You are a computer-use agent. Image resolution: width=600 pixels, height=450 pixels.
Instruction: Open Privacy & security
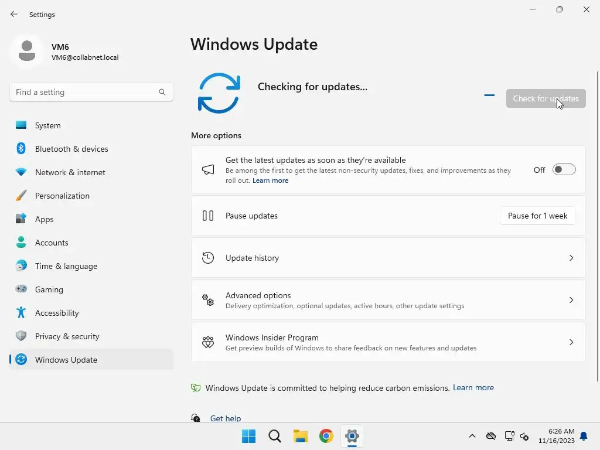click(92, 336)
